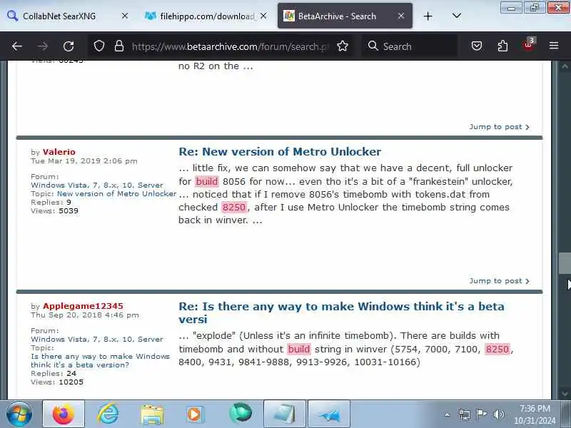Close the filehippo.com tab

pyautogui.click(x=263, y=16)
